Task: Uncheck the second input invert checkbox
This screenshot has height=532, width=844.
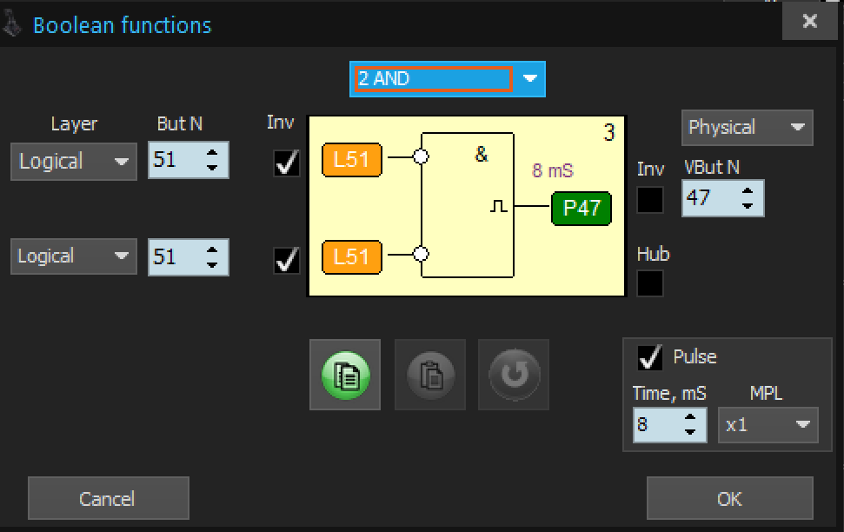Action: pos(287,259)
